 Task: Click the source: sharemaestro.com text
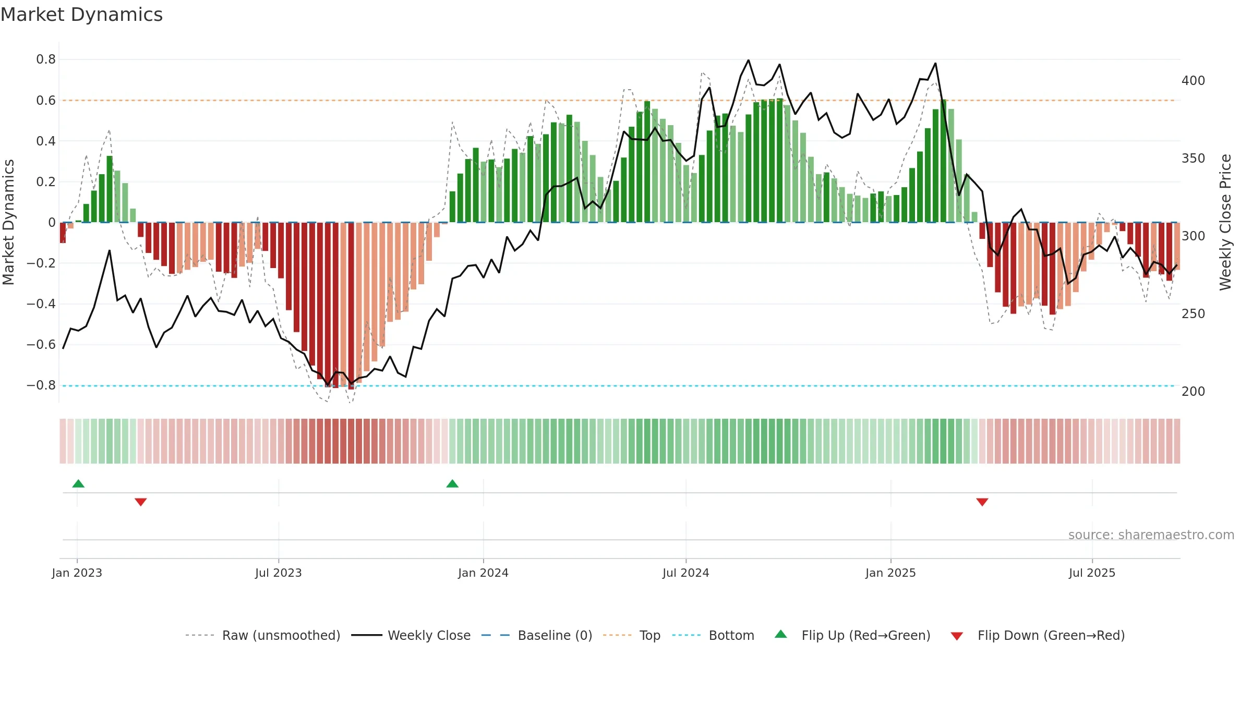coord(1151,535)
